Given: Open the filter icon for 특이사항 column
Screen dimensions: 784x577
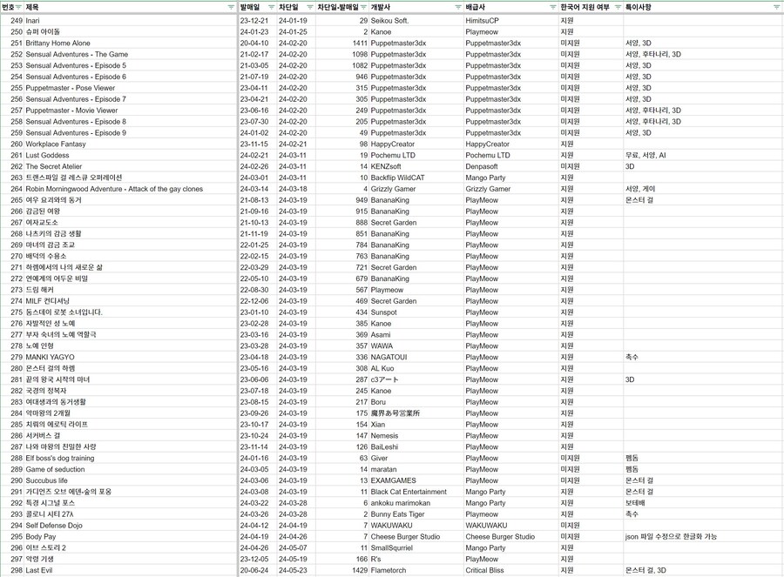Looking at the screenshot, I should click(777, 7).
